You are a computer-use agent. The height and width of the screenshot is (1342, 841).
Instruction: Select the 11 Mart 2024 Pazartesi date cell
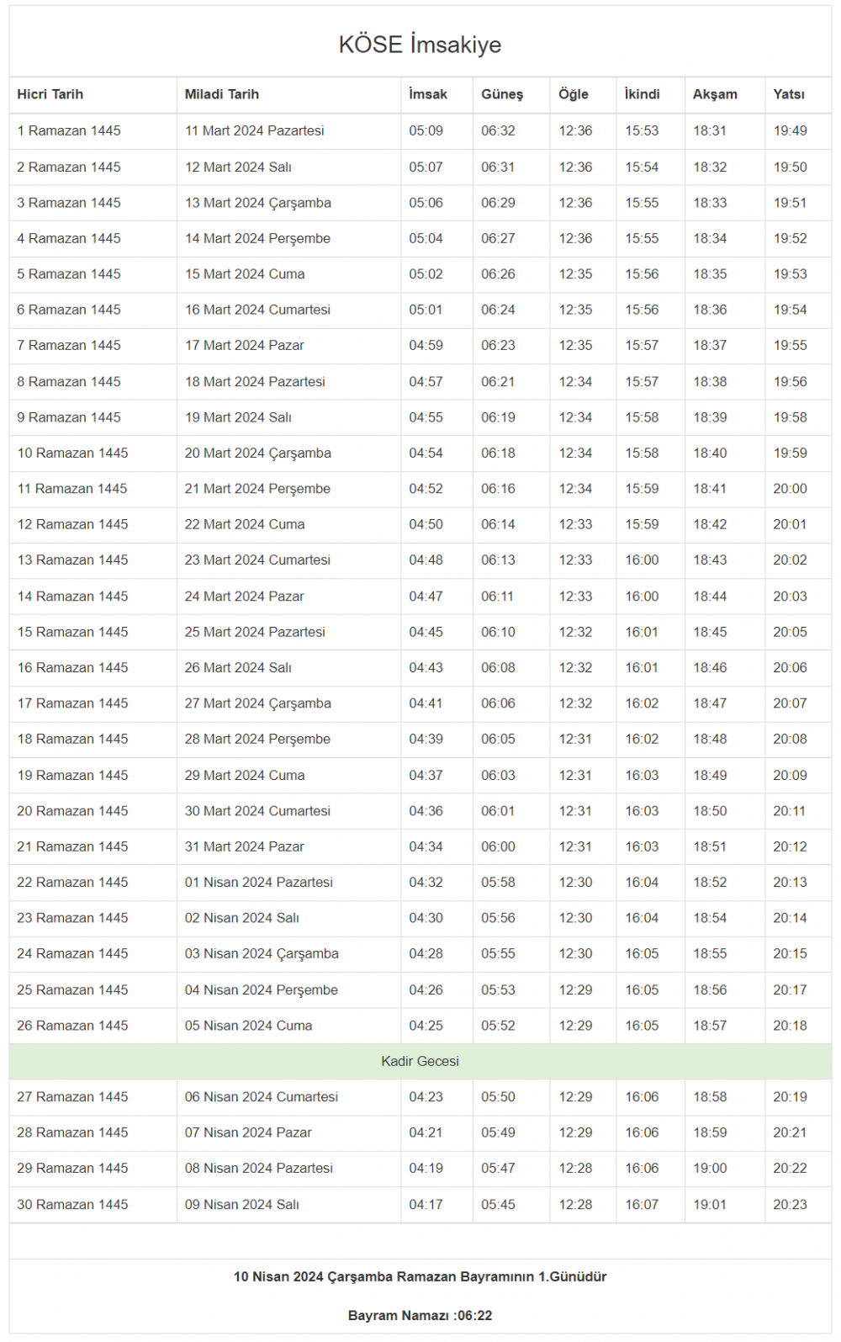pyautogui.click(x=254, y=130)
